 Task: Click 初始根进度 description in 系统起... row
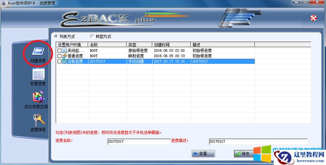pyautogui.click(x=202, y=50)
